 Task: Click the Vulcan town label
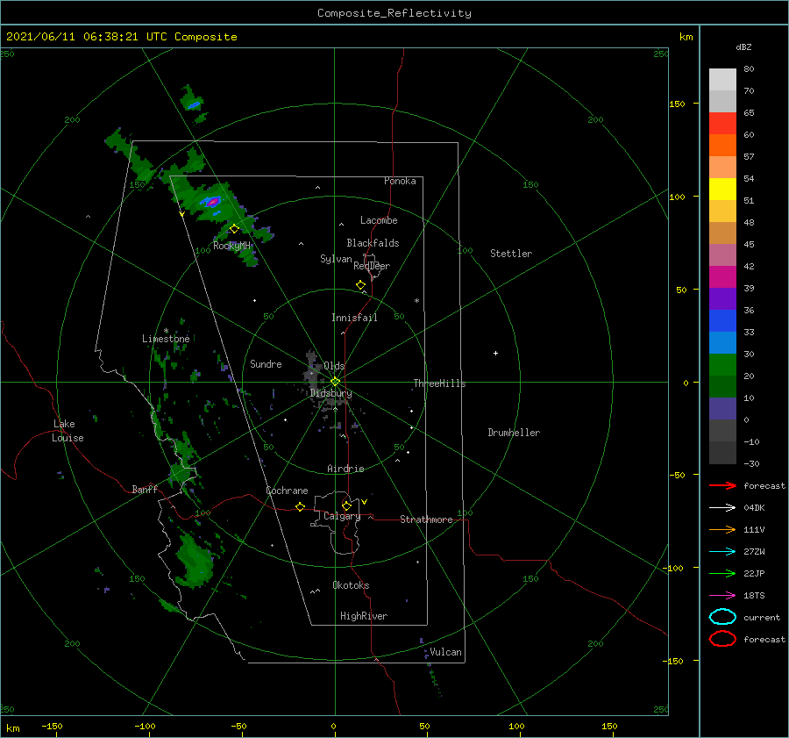pos(445,652)
